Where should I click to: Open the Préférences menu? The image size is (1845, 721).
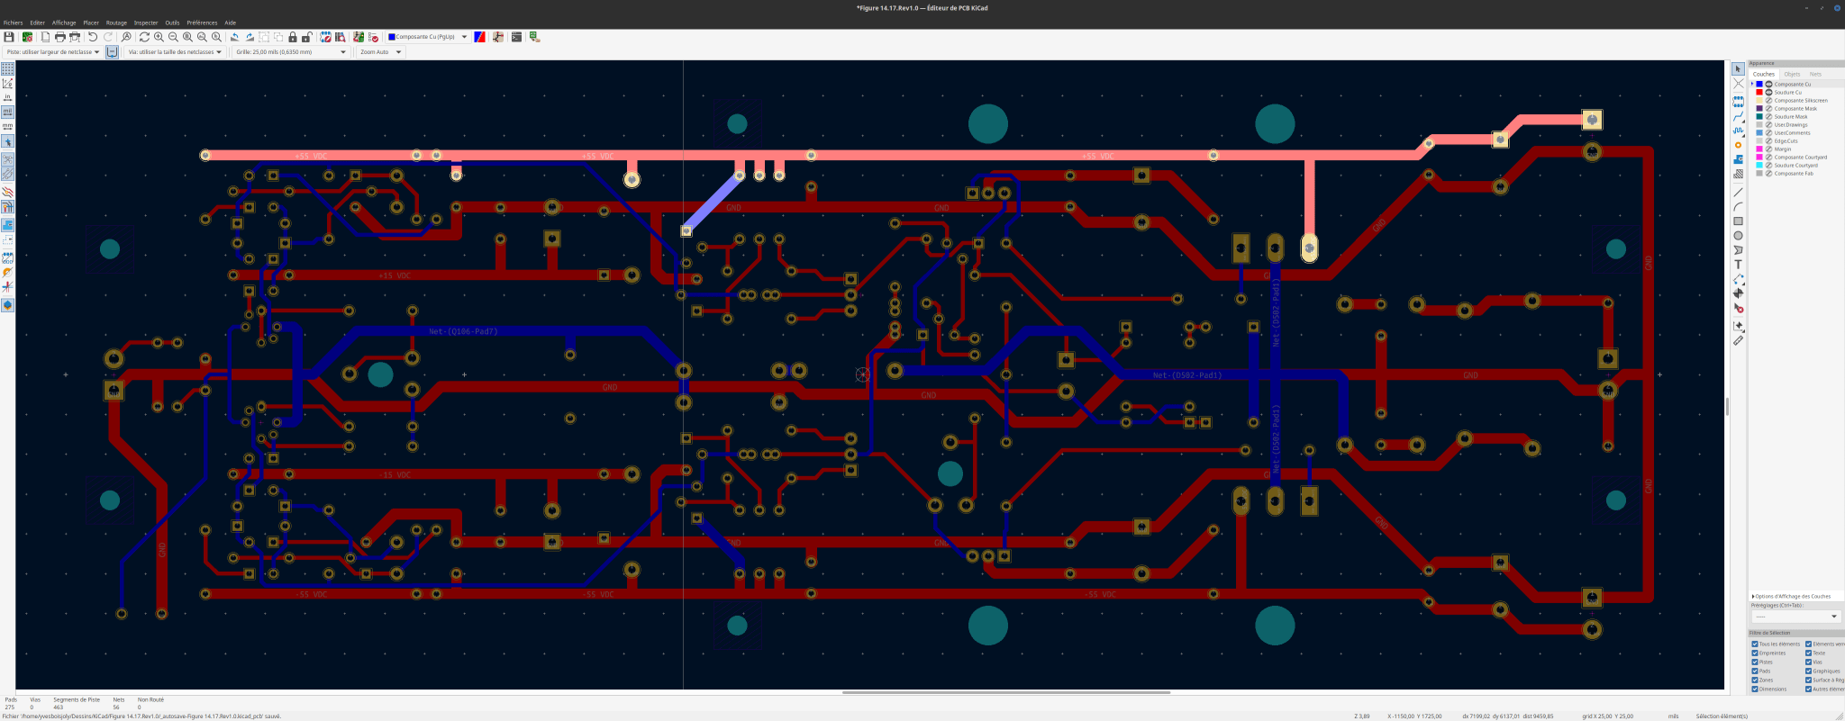point(202,23)
